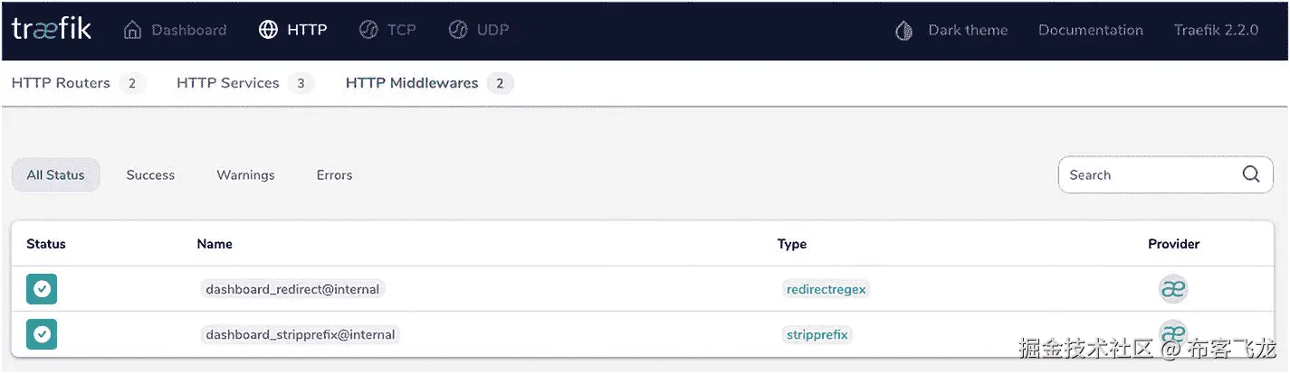This screenshot has height=374, width=1290.
Task: Switch to HTTP Services tab
Action: click(244, 83)
